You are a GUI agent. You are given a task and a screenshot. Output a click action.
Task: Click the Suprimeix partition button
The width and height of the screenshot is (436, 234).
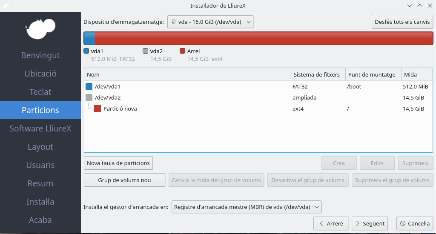tap(416, 163)
